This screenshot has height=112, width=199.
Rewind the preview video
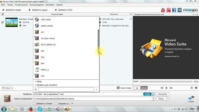pos(162,88)
